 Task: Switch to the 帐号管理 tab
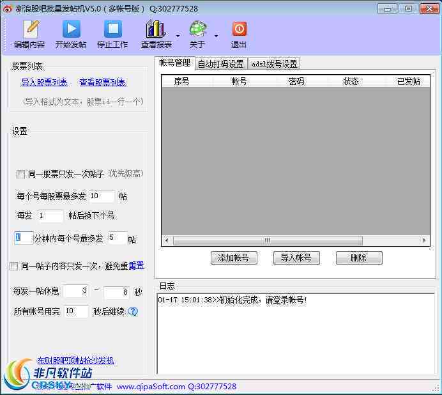[175, 63]
